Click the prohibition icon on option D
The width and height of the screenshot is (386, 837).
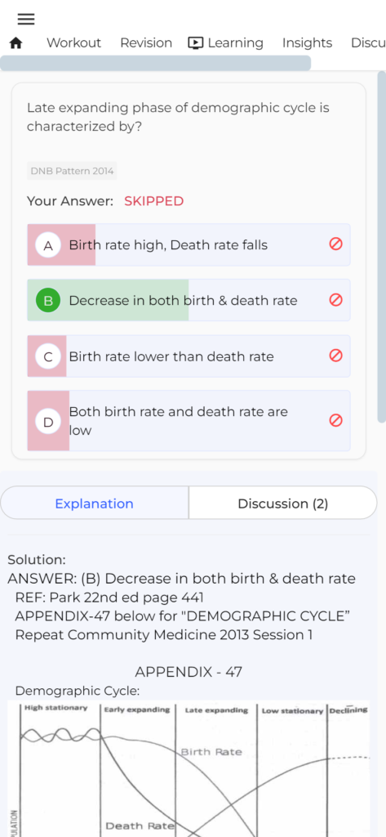click(336, 421)
